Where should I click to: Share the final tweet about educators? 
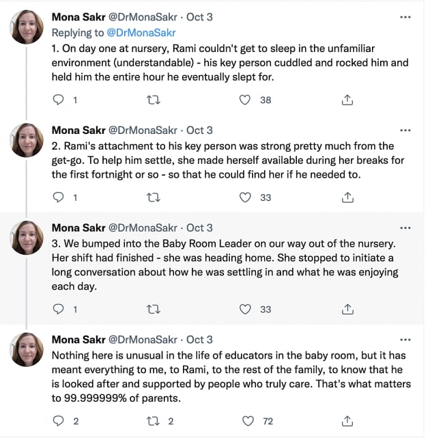pyautogui.click(x=347, y=420)
